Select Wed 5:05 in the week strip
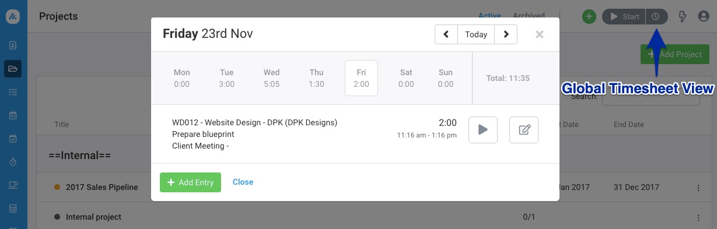This screenshot has width=717, height=229. (271, 78)
